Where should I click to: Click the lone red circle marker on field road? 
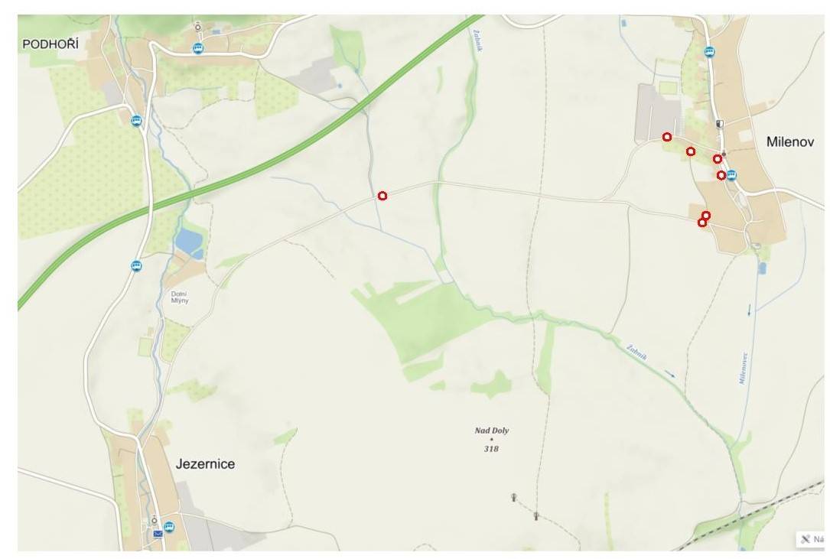[382, 196]
